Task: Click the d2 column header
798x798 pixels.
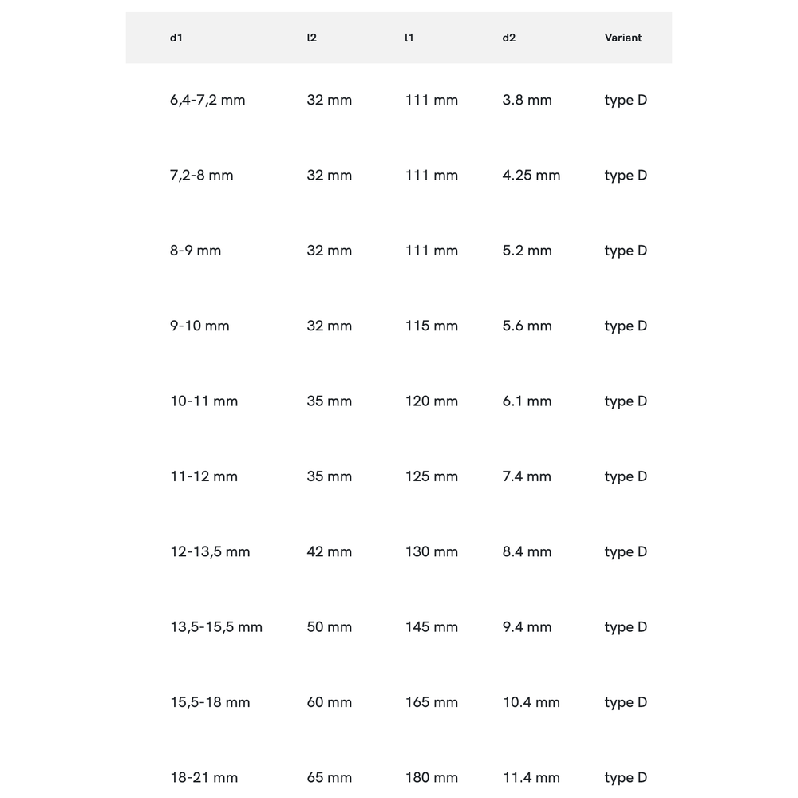Action: coord(509,38)
